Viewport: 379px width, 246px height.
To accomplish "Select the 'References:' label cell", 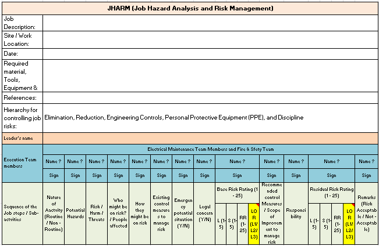I will tap(23, 98).
